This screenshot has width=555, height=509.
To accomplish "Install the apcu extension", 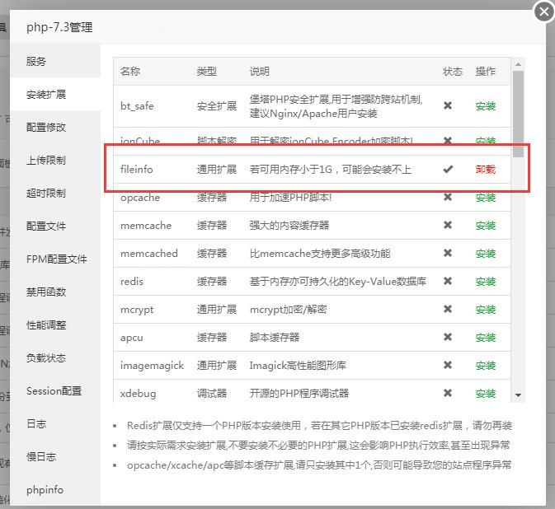I will 486,338.
